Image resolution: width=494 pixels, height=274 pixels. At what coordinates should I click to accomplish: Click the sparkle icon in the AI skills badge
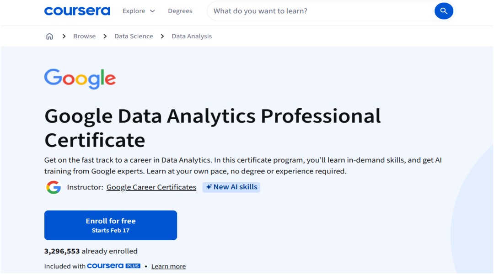209,187
